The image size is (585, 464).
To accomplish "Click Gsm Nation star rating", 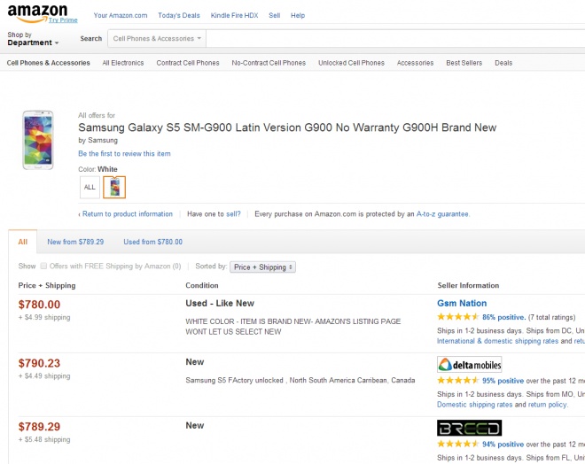I will tap(457, 317).
